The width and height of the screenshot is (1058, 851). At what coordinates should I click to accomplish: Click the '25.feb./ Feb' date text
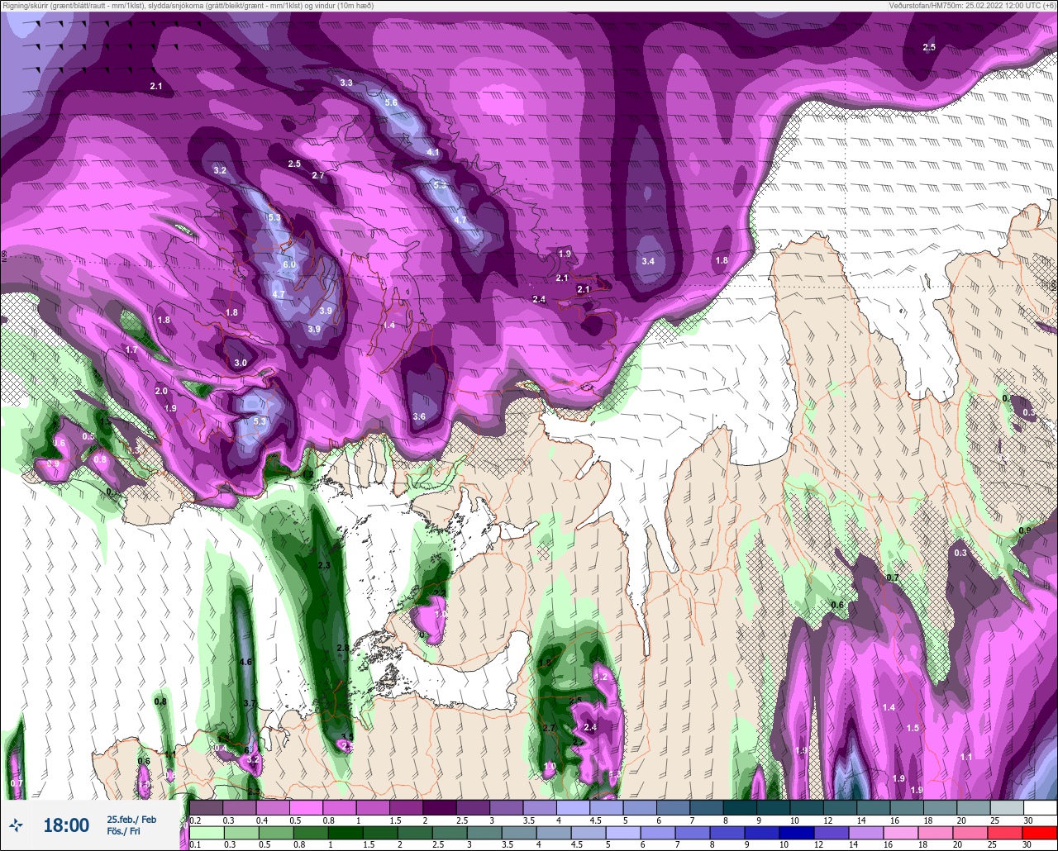(131, 819)
